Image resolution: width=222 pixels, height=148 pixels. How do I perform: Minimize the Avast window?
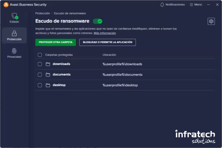pos(208,5)
